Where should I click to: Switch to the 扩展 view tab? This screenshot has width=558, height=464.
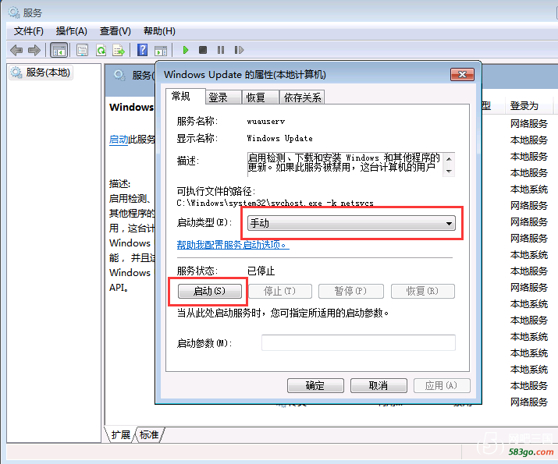(x=121, y=435)
